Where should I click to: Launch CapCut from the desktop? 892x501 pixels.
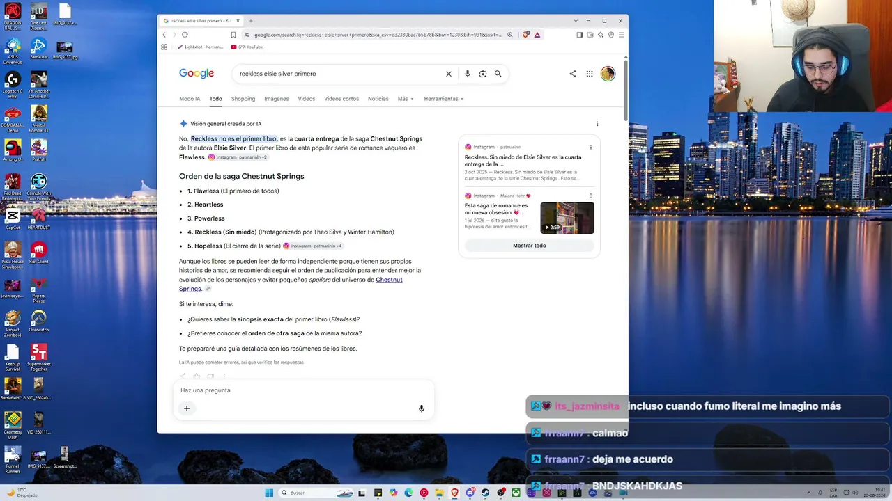(x=13, y=218)
